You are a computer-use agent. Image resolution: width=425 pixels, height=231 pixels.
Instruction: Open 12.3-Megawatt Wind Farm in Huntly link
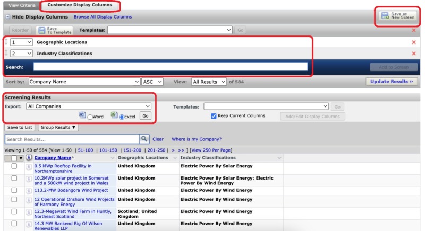point(73,214)
